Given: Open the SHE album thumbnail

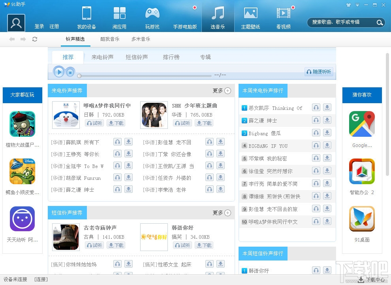Looking at the screenshot, I should 154,115.
